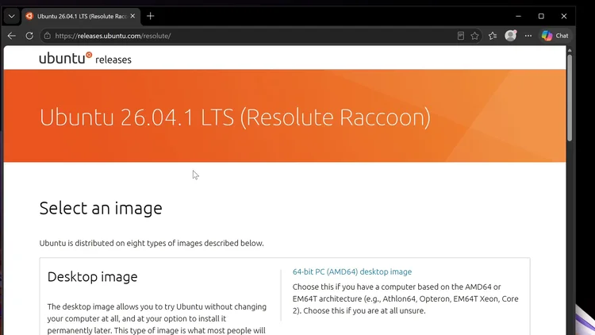
Task: Click the Ubuntu 26.04.1 LTS banner heading
Action: point(235,117)
